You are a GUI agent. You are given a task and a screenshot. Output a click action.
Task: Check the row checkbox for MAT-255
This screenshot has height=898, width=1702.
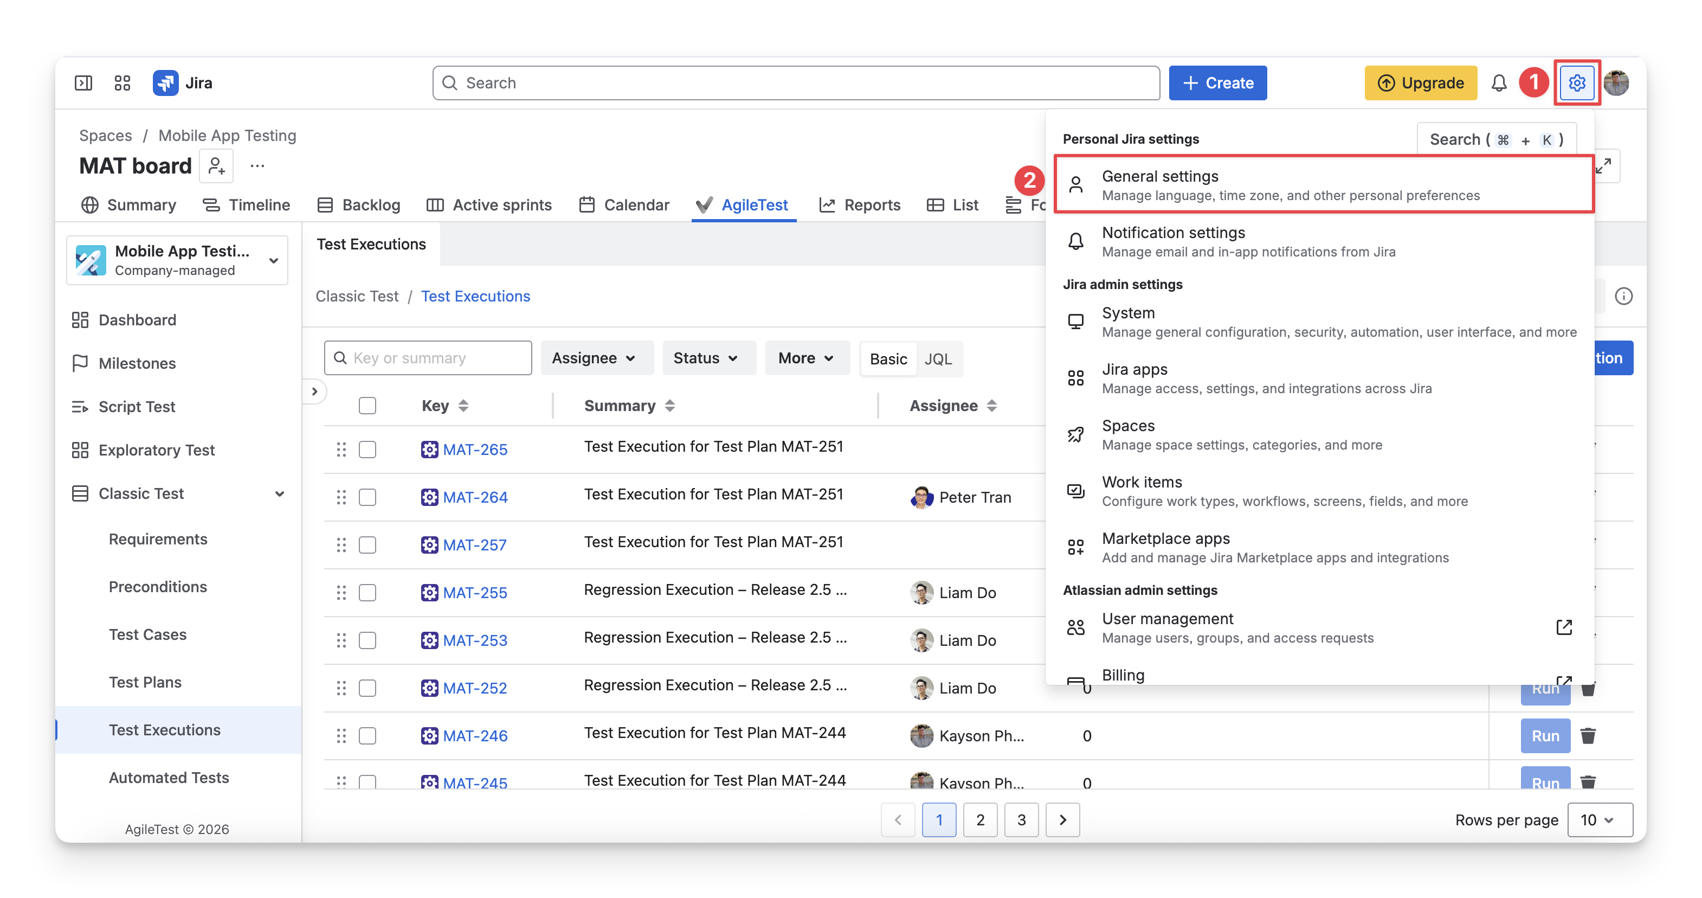[368, 593]
